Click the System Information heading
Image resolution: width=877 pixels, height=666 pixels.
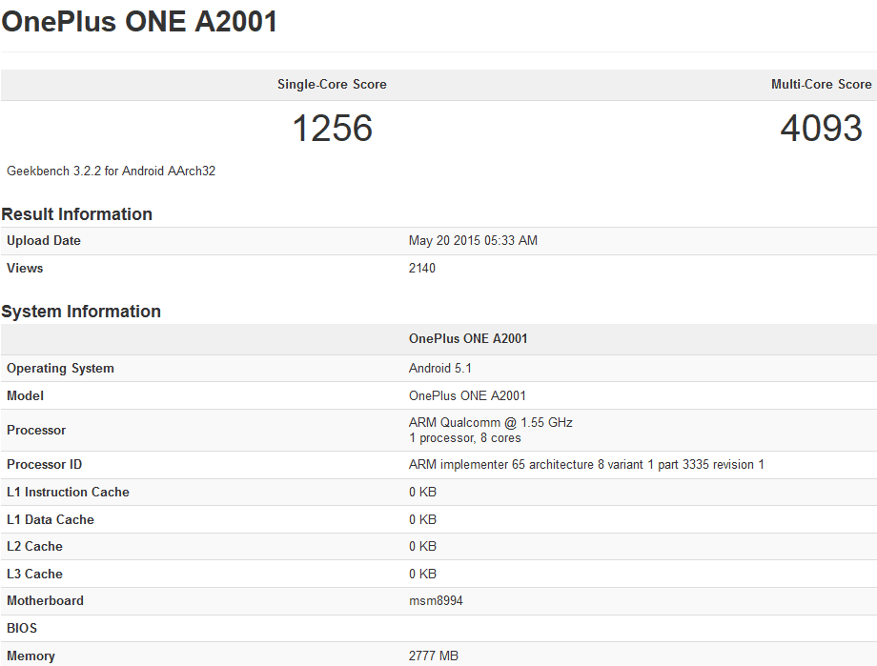[x=81, y=312]
